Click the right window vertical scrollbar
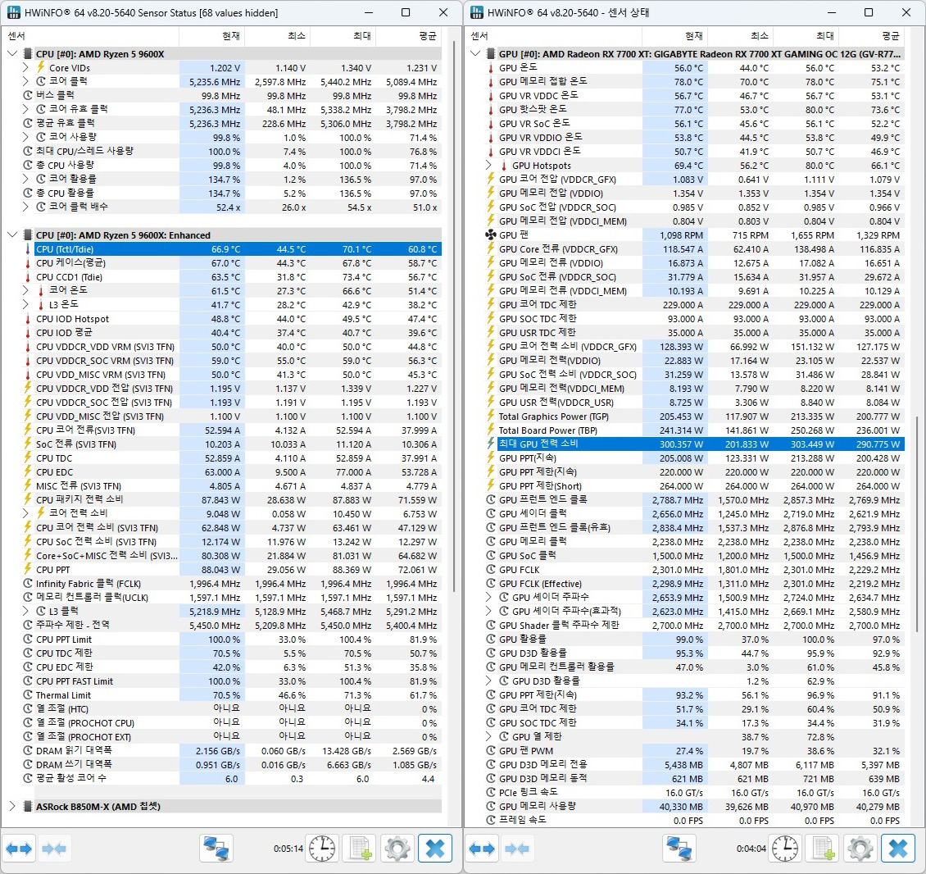This screenshot has width=926, height=874. (x=916, y=524)
